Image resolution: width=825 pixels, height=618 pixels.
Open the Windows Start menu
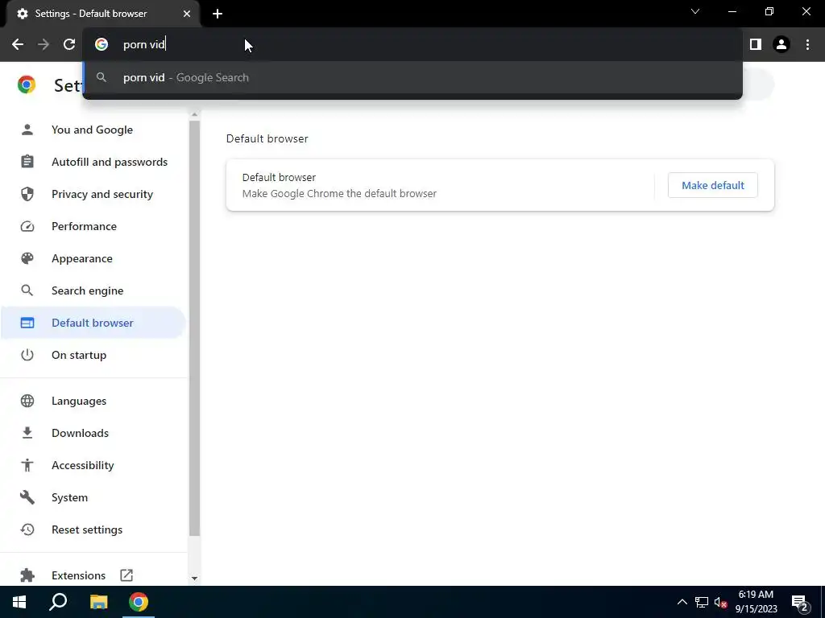19,602
